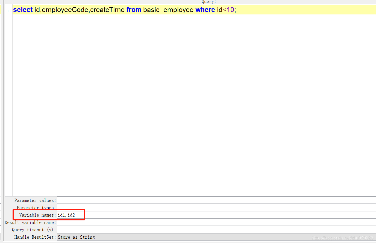This screenshot has width=376, height=243.
Task: Click the 'Result variable name:' label
Action: tap(30, 222)
